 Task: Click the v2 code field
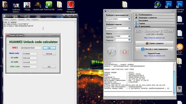pos(30,62)
